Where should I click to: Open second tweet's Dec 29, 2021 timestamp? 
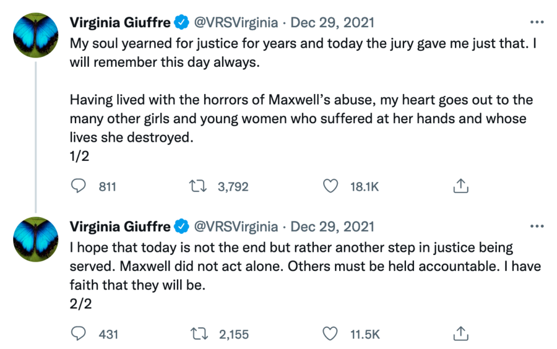pyautogui.click(x=332, y=227)
